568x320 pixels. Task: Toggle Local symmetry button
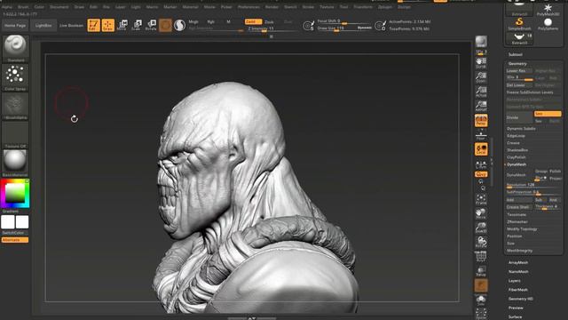point(481,149)
